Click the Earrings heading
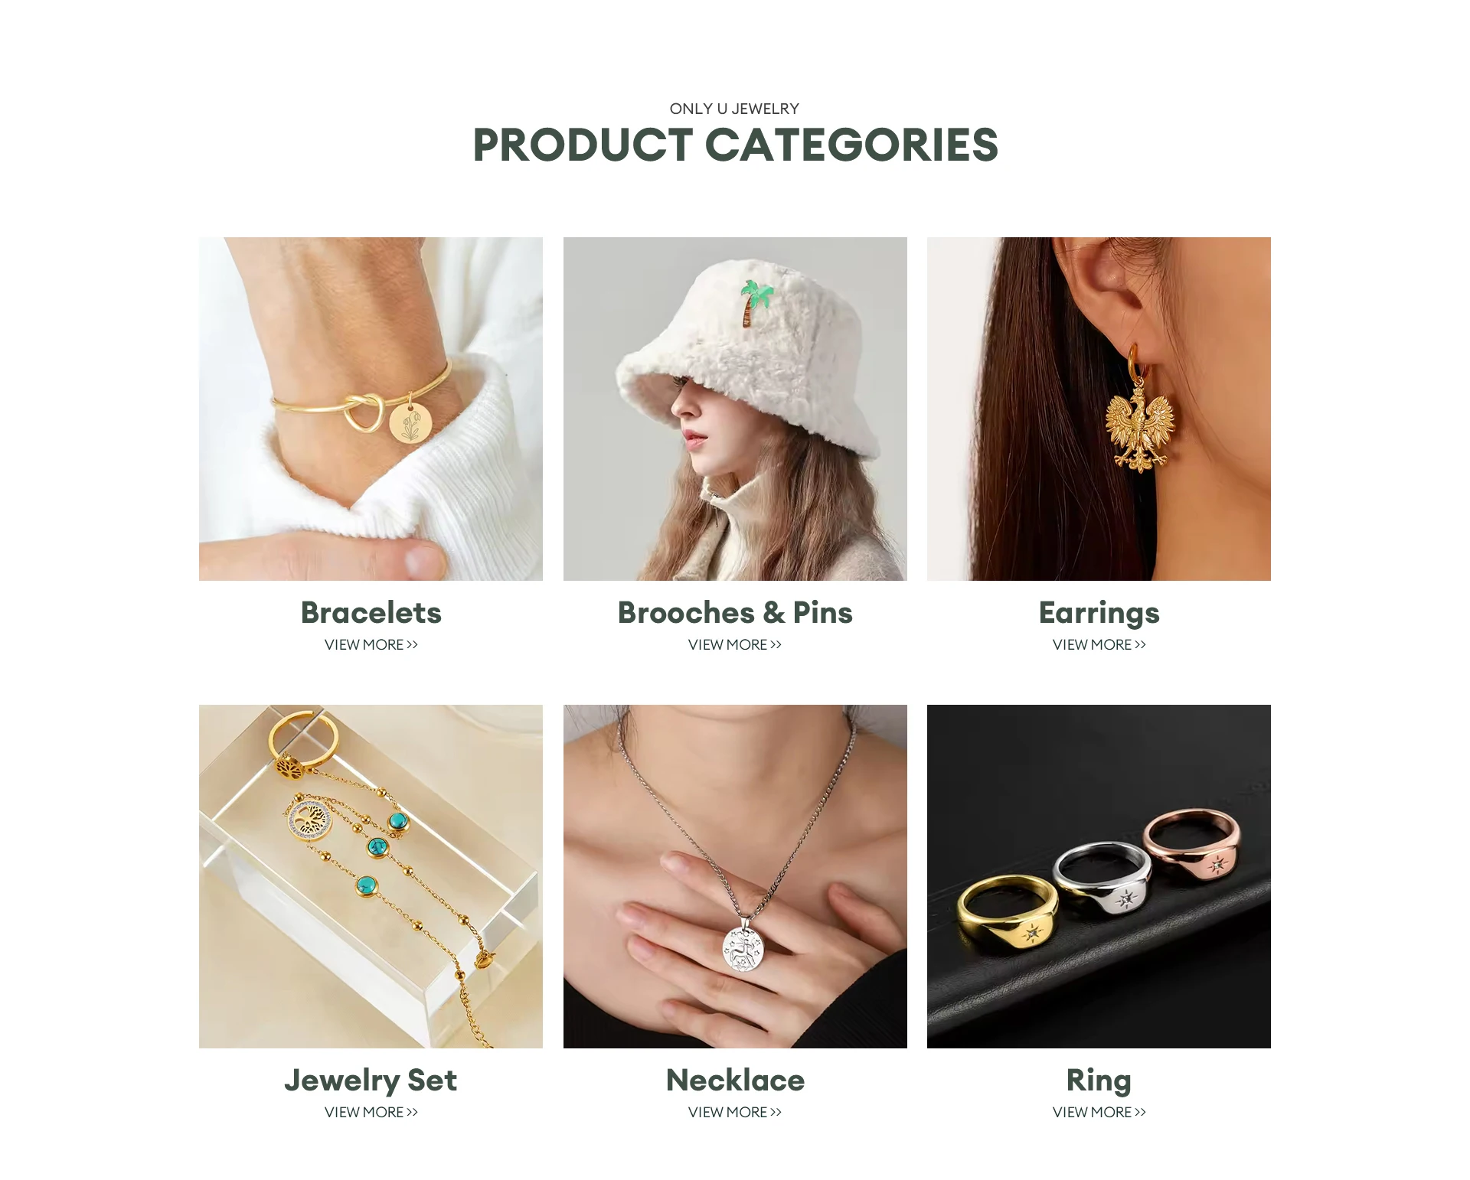Screen dimensions: 1470x1180 pos(1099,614)
